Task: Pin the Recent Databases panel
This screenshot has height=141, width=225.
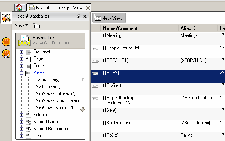Action: tap(78, 16)
